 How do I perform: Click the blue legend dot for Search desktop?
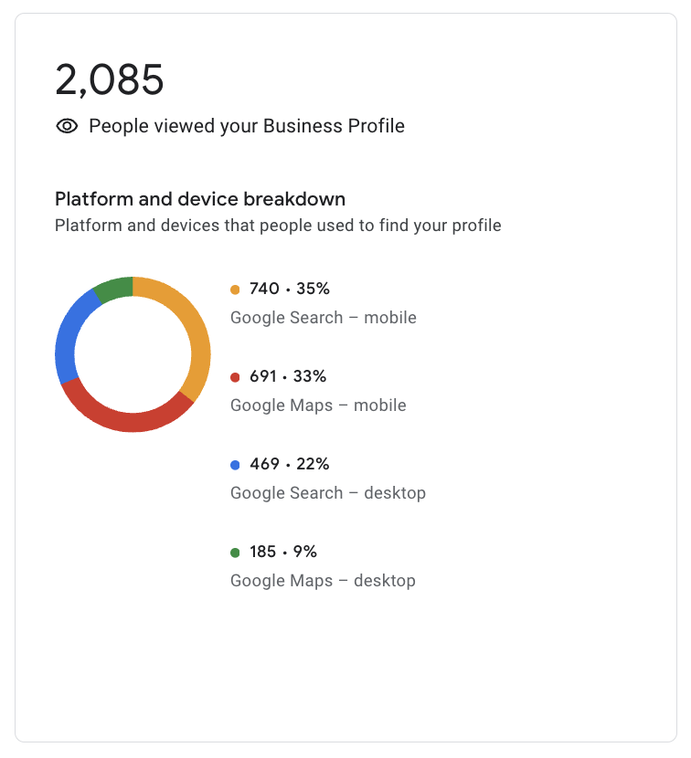click(x=235, y=465)
